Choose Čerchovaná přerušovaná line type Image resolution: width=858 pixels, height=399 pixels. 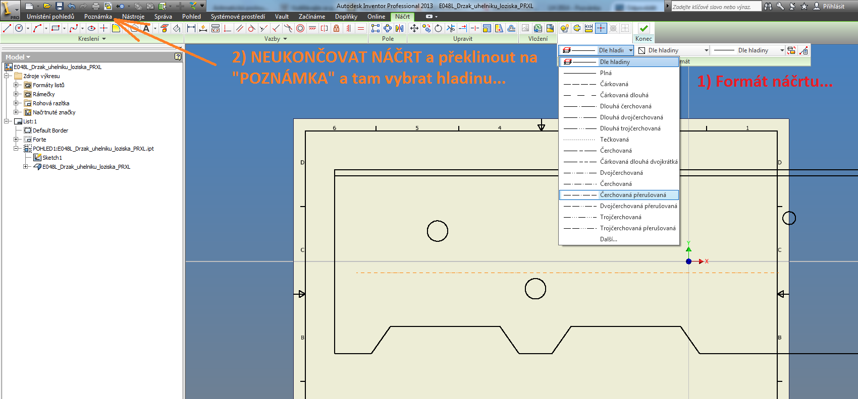click(x=619, y=195)
